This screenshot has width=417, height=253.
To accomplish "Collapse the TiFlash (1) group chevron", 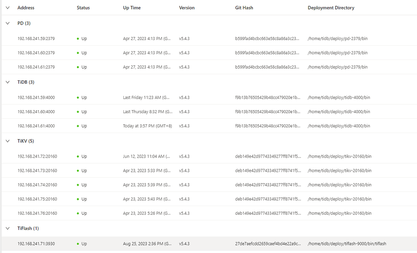I will tap(7, 229).
